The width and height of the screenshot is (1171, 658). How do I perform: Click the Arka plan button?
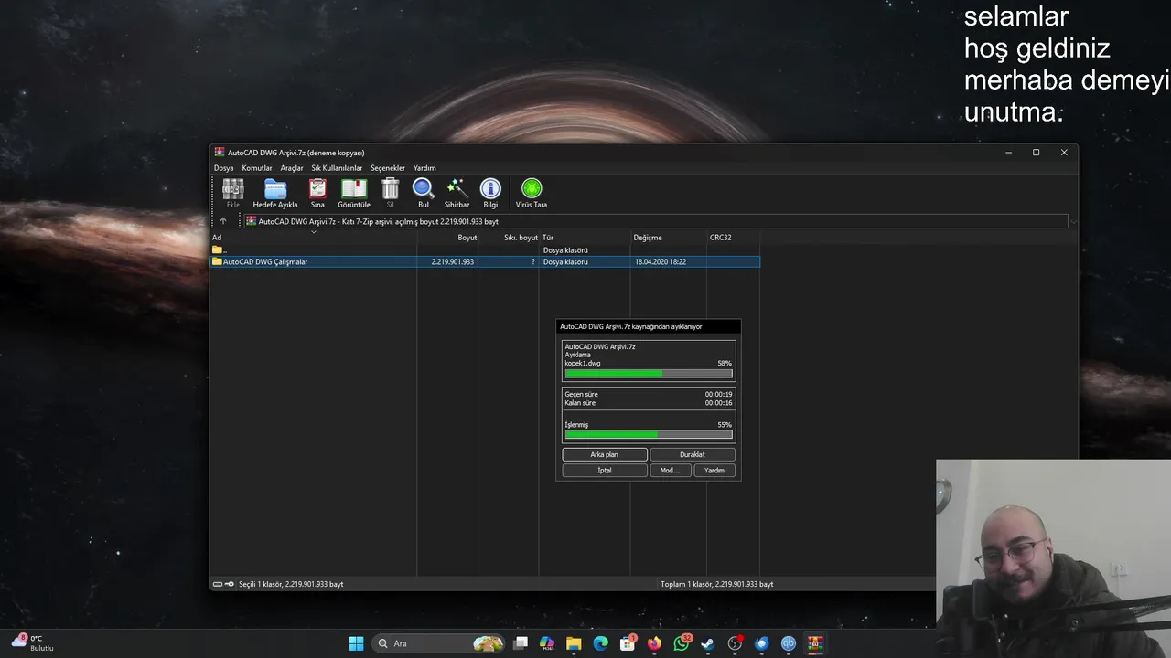605,454
